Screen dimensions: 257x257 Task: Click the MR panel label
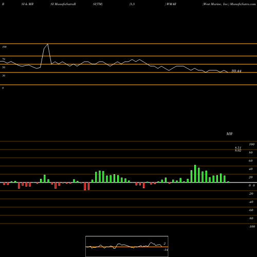(x=229, y=134)
